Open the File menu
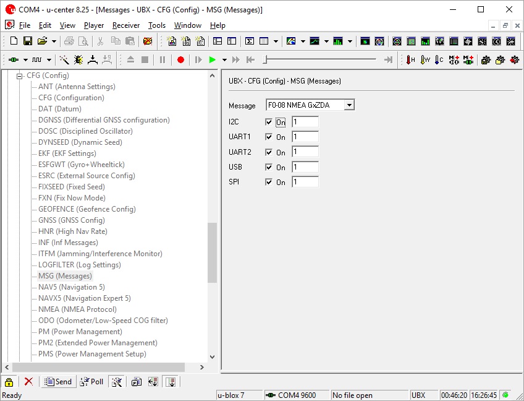This screenshot has width=524, height=401. [25, 25]
